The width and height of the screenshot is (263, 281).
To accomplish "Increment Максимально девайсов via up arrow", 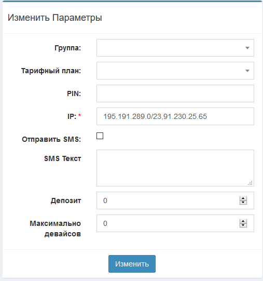I will (x=243, y=221).
